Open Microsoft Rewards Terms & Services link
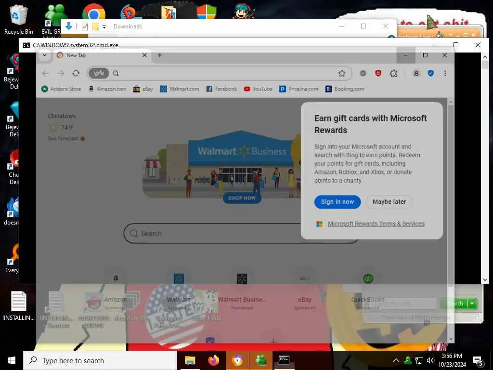The image size is (493, 370). coord(376,224)
